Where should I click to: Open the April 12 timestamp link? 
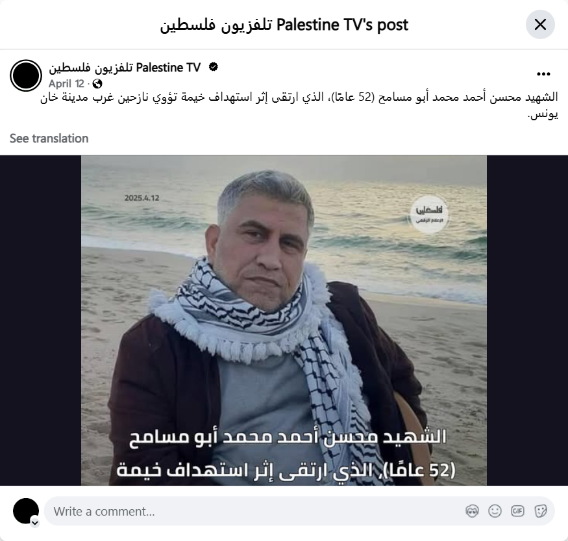[66, 84]
